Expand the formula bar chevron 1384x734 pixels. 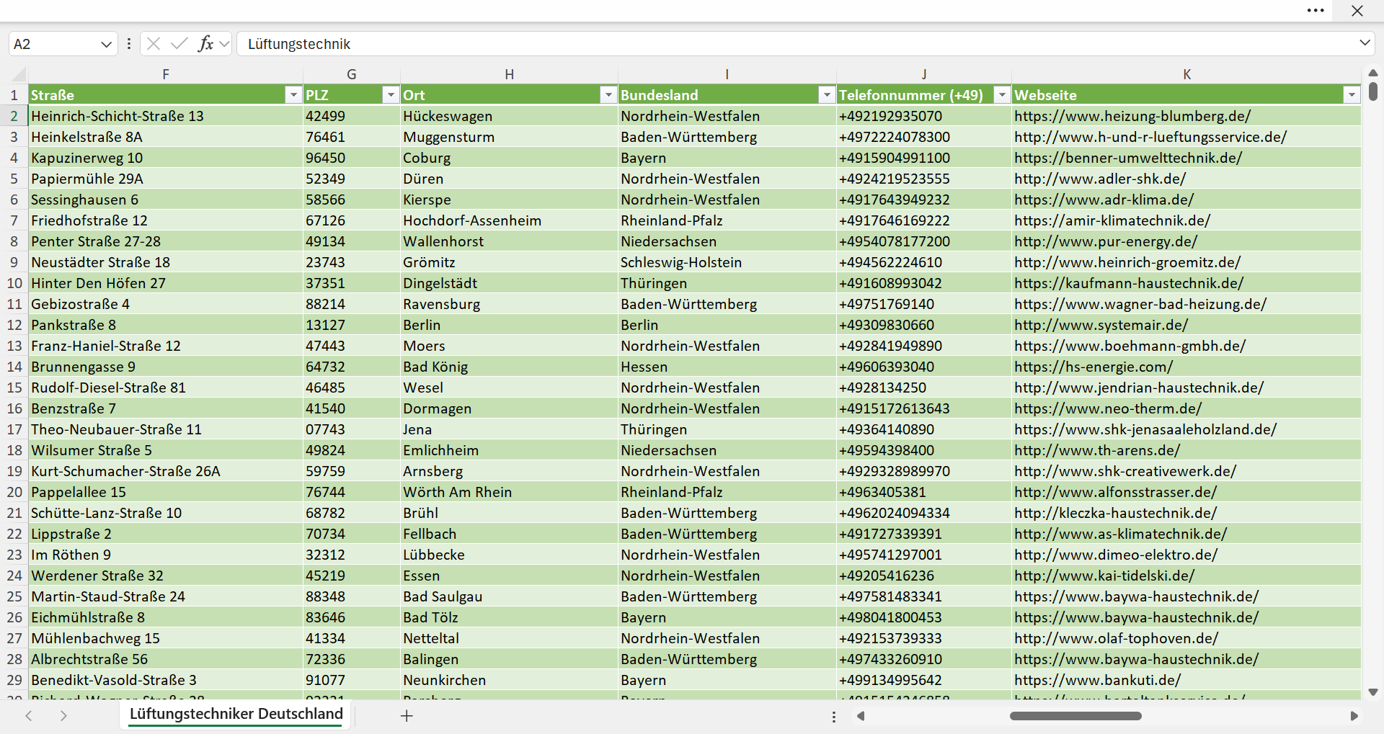pyautogui.click(x=1365, y=43)
